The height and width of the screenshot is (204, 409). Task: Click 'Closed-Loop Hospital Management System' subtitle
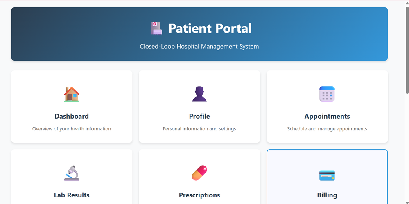pos(199,46)
